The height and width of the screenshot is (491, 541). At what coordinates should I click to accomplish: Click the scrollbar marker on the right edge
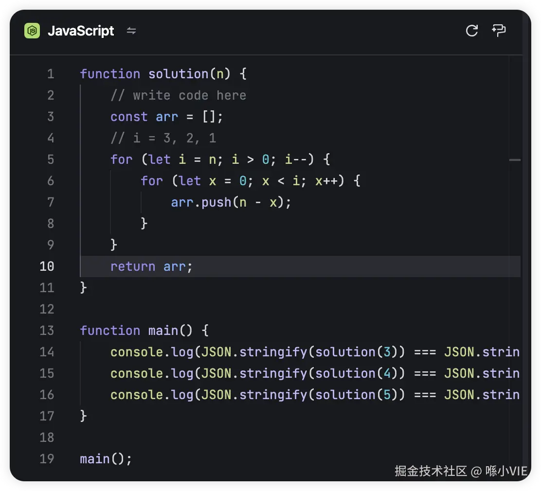click(515, 160)
